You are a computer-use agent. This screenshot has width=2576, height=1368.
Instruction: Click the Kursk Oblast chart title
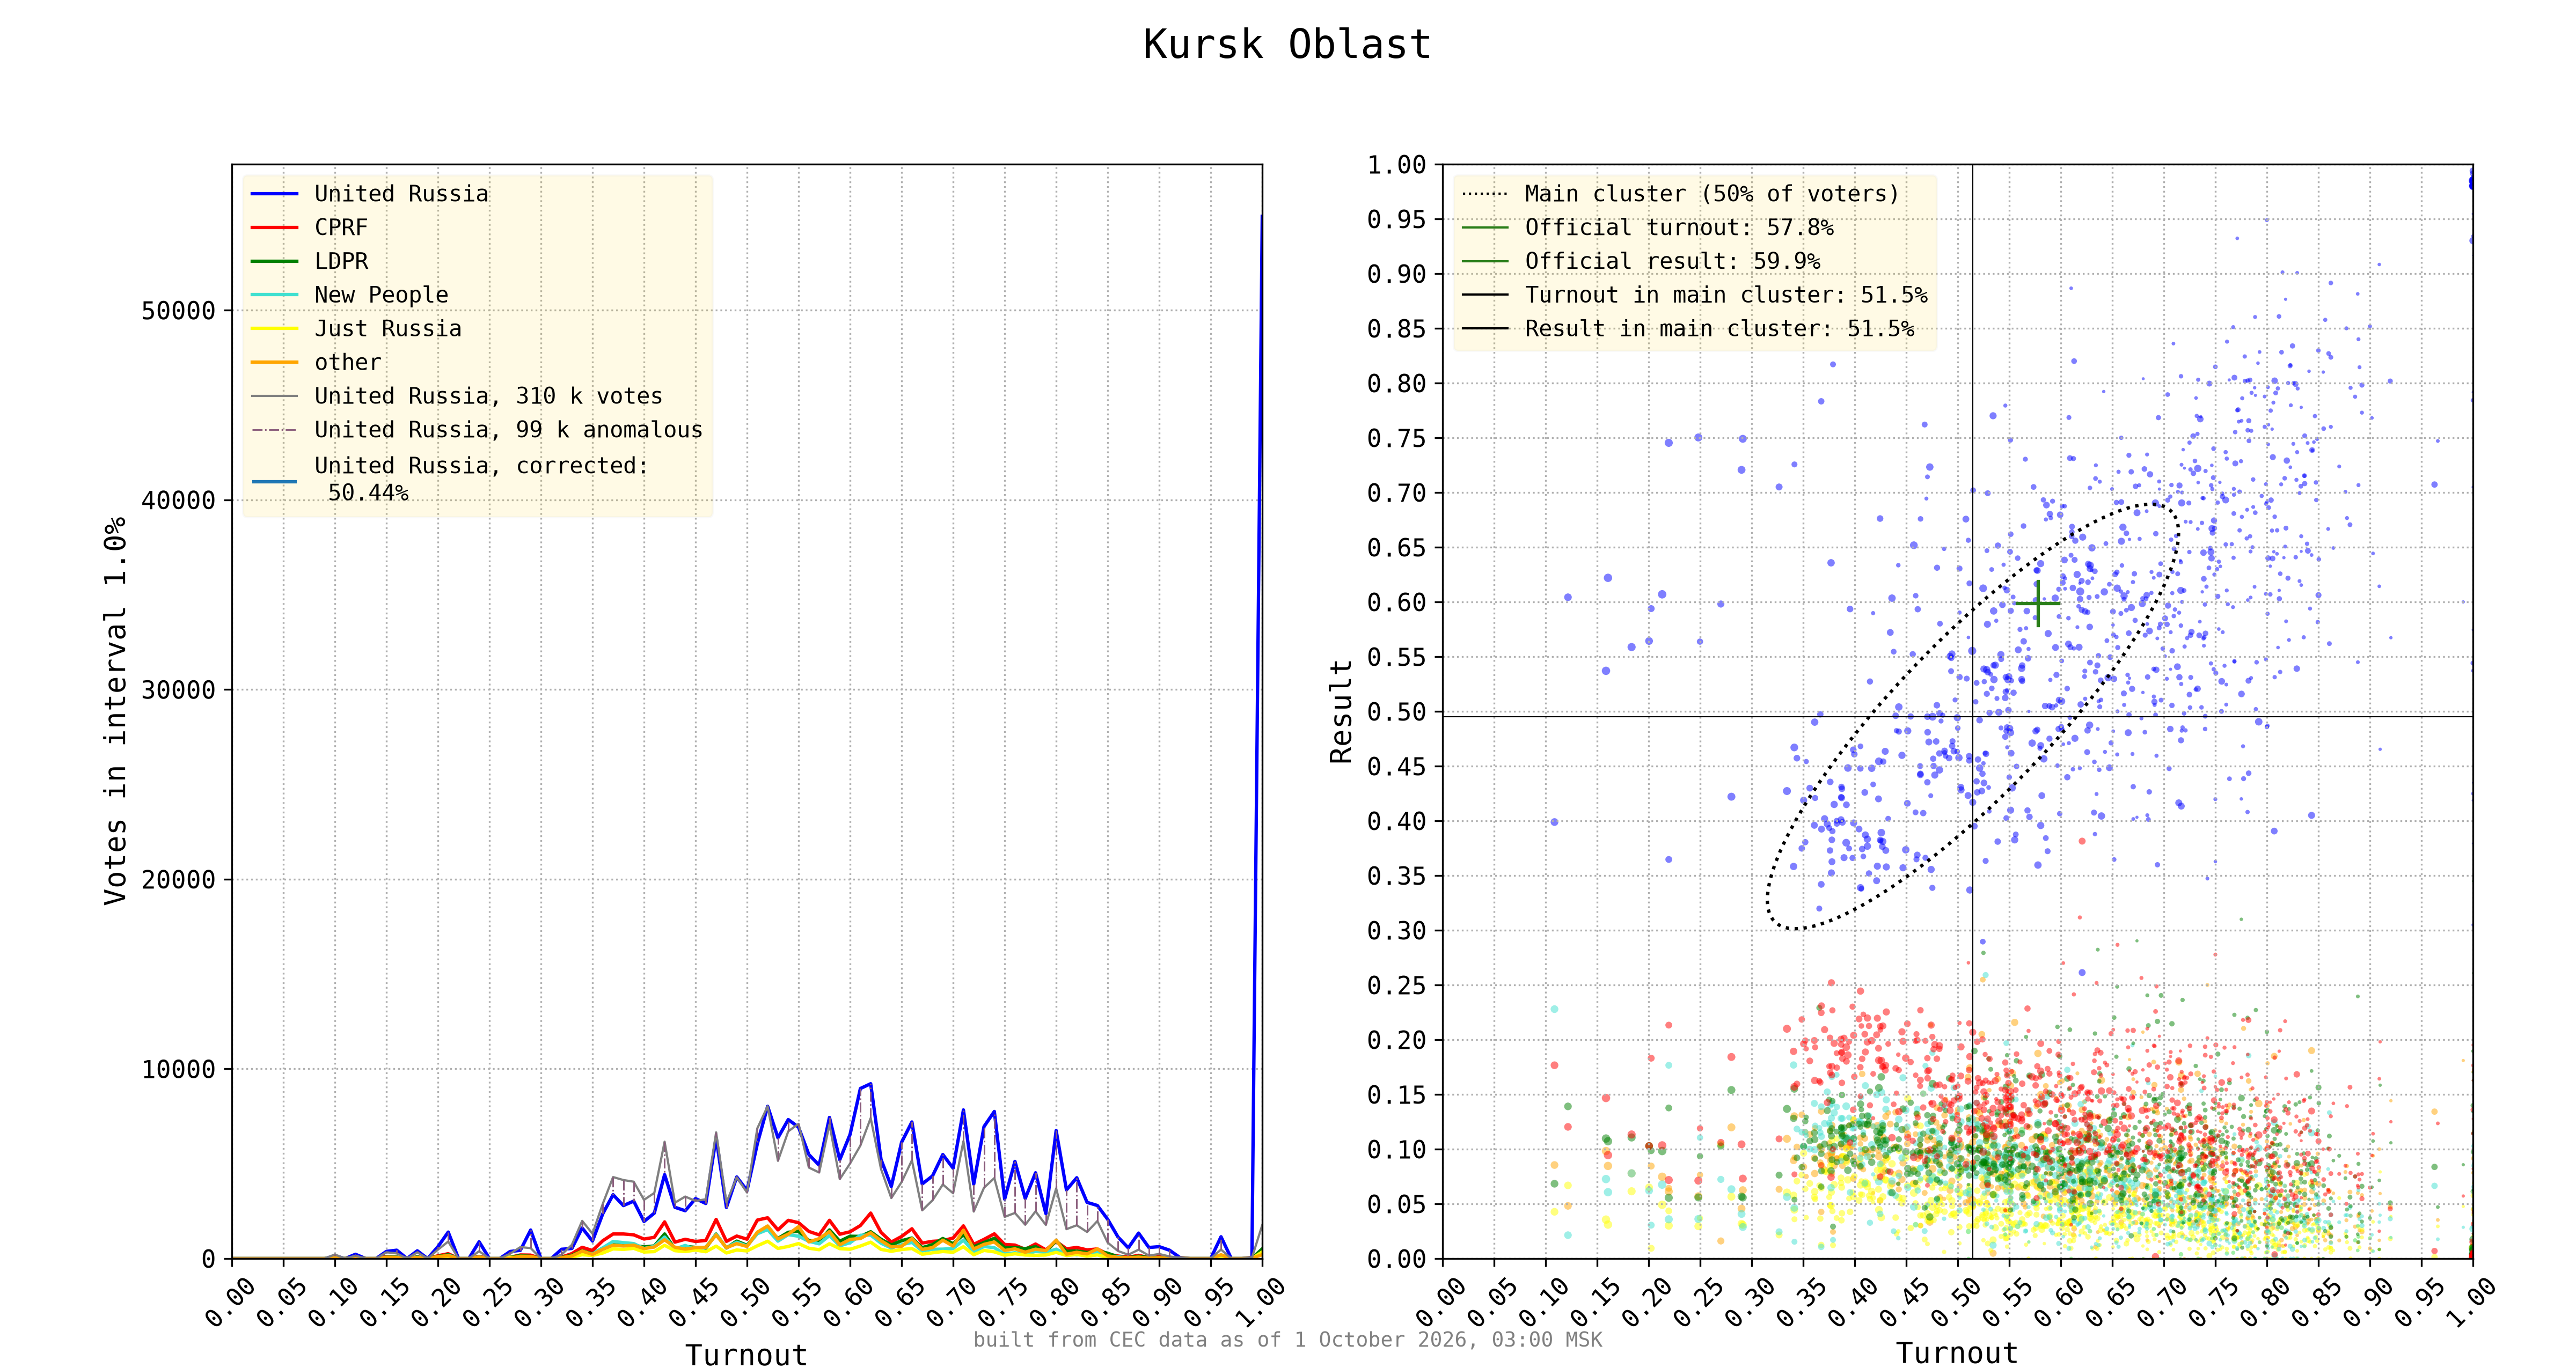(1287, 45)
